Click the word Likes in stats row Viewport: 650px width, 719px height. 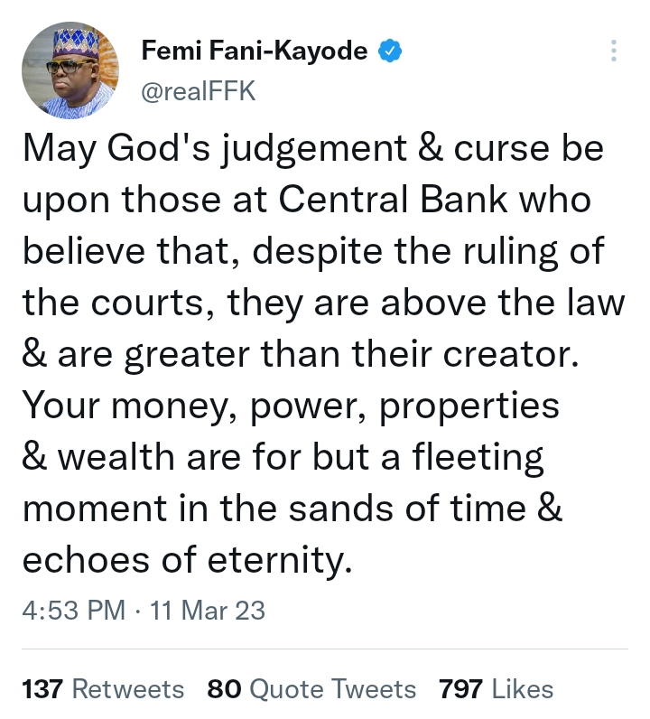[x=523, y=688]
